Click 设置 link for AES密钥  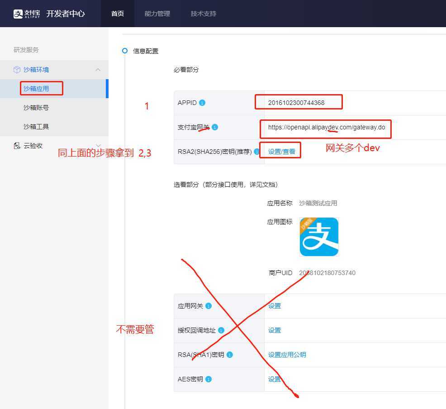275,379
